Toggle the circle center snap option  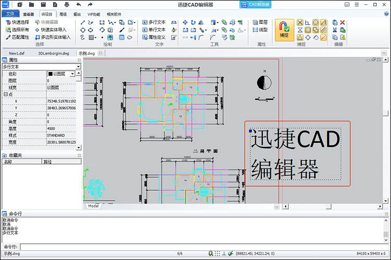316,23
